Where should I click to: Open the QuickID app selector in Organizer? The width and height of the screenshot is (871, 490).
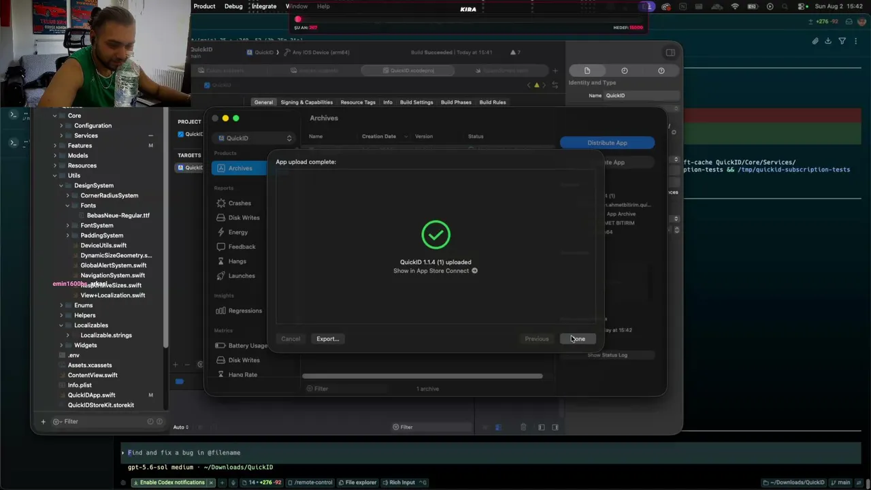tap(254, 138)
